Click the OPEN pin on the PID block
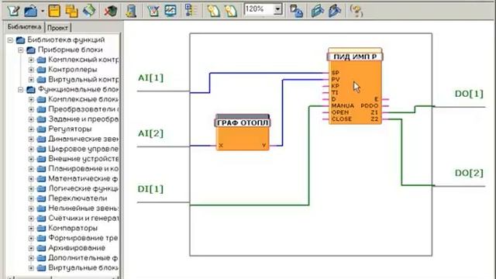 [340, 112]
